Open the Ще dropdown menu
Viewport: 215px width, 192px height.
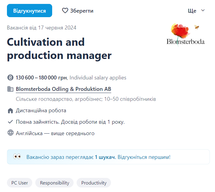(x=192, y=11)
